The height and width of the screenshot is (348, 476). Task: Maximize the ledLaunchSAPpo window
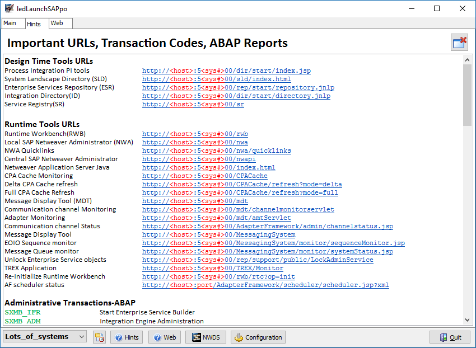(437, 8)
